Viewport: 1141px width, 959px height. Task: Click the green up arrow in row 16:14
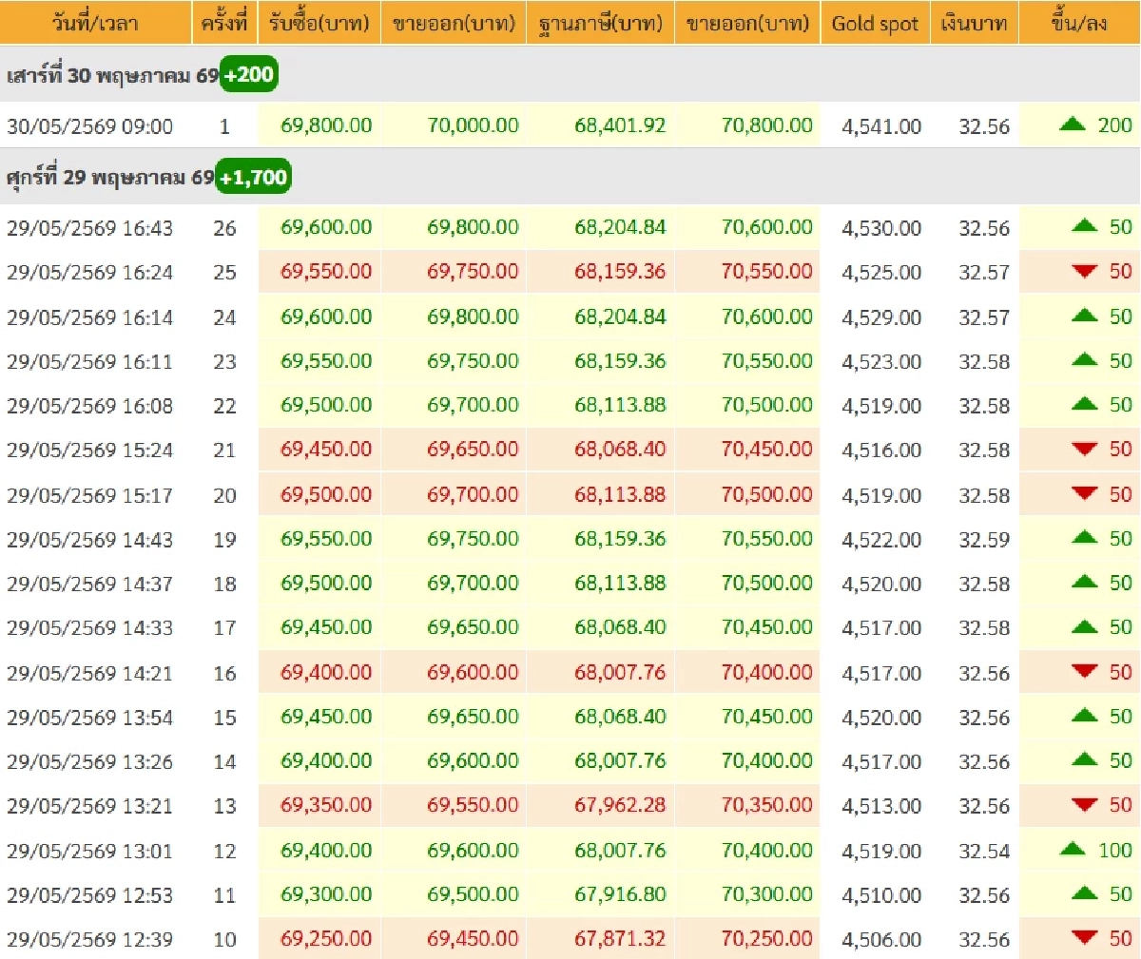(x=1084, y=316)
